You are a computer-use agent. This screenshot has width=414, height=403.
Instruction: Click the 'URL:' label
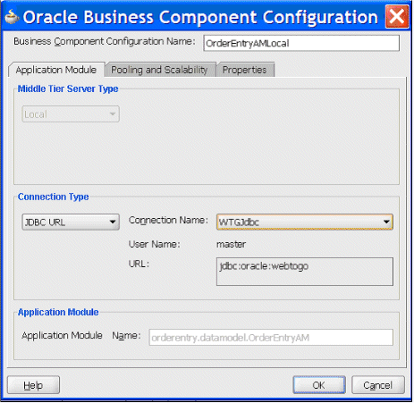139,264
